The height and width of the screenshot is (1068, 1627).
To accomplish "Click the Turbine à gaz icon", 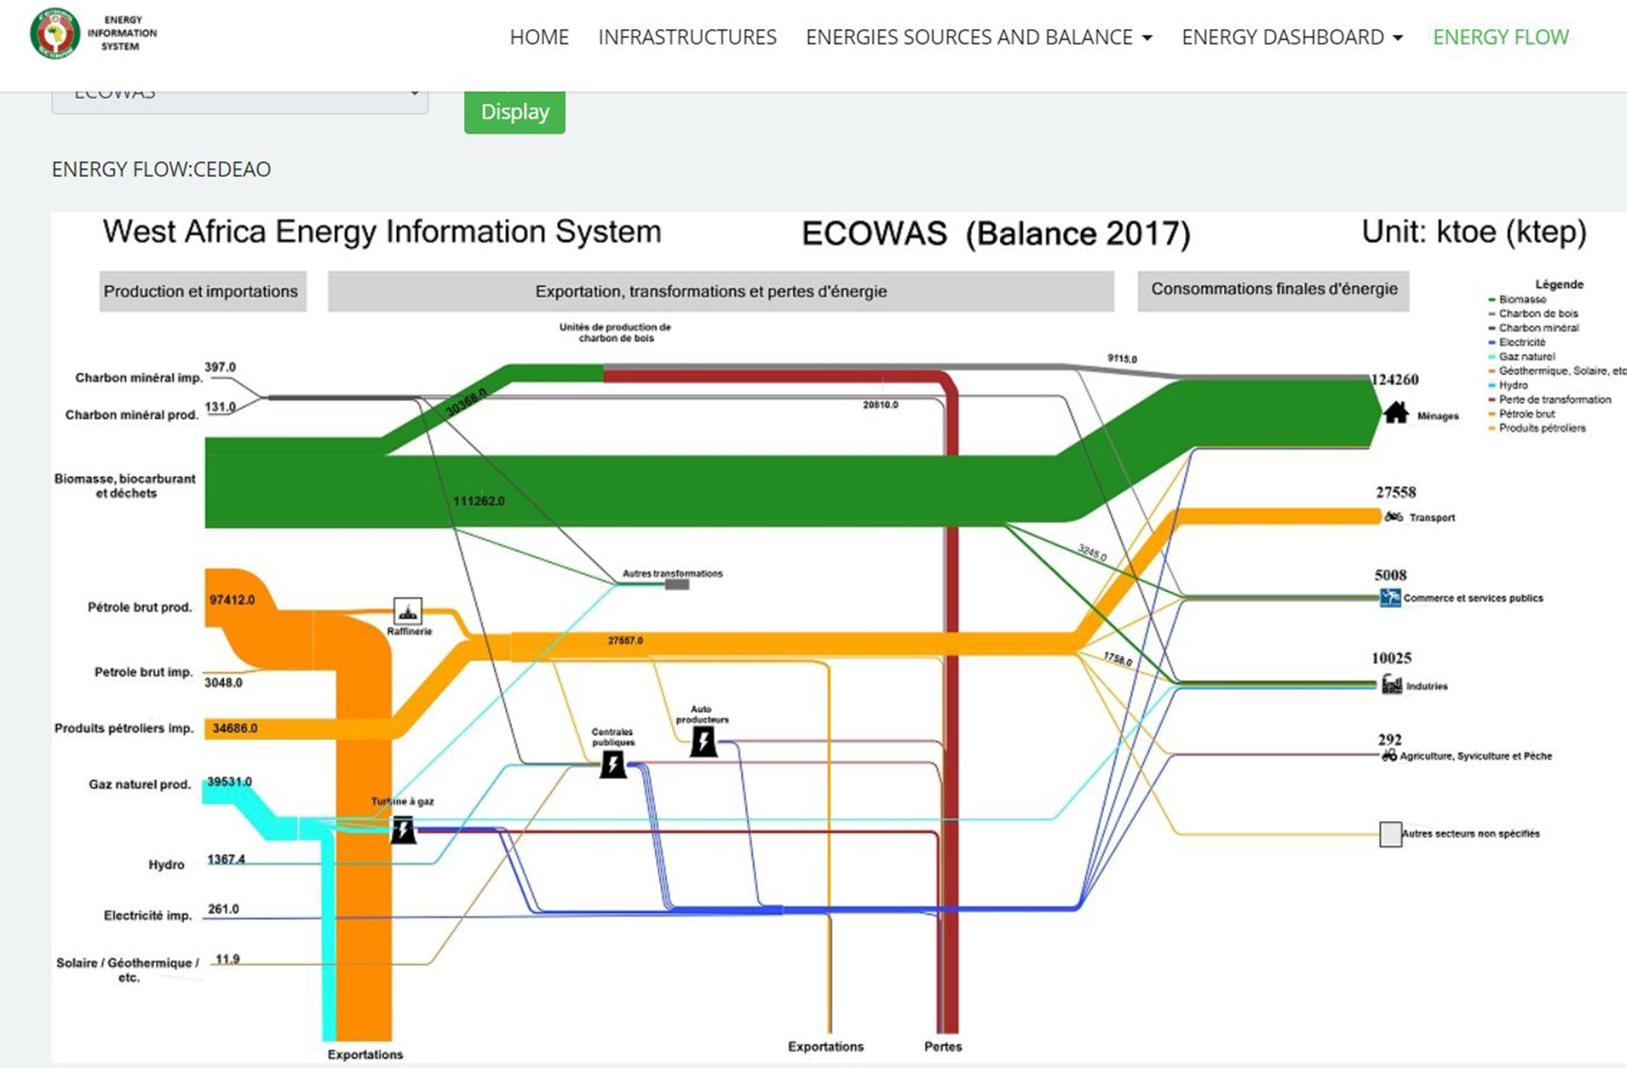I will tap(404, 830).
